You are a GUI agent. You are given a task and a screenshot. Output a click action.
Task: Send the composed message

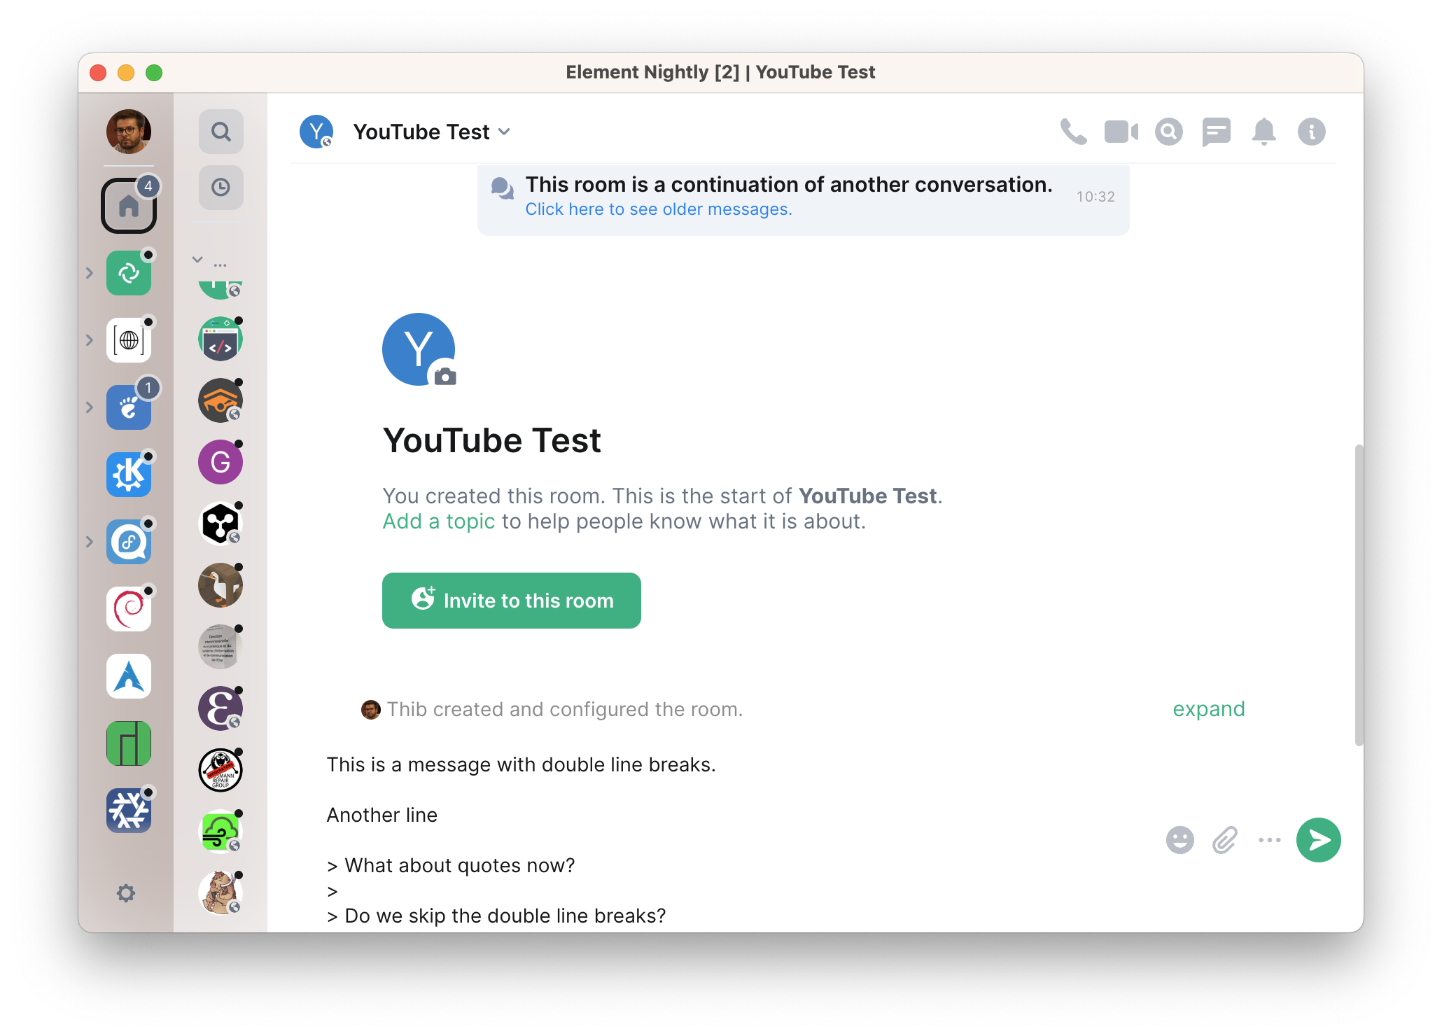(x=1318, y=840)
